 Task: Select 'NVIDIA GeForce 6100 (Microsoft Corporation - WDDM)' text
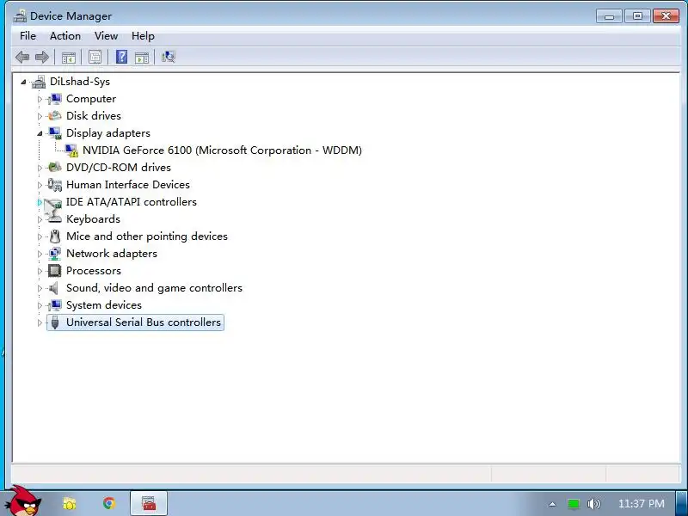click(222, 150)
